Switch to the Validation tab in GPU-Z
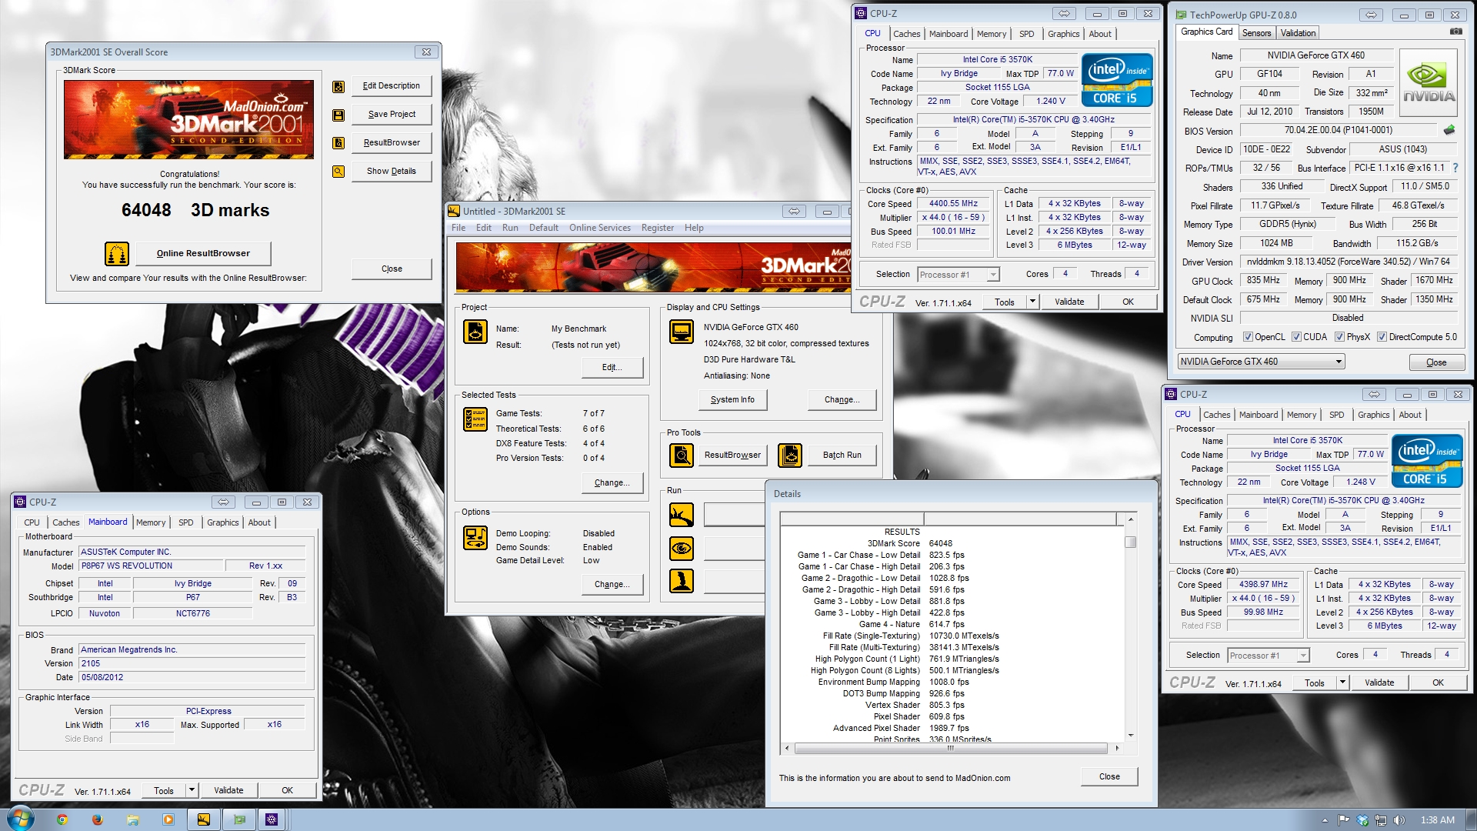 (1298, 33)
